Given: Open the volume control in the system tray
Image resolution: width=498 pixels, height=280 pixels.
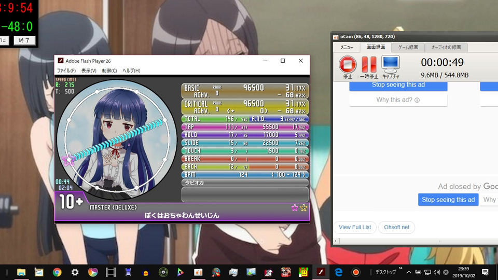Looking at the screenshot, I should (x=437, y=272).
